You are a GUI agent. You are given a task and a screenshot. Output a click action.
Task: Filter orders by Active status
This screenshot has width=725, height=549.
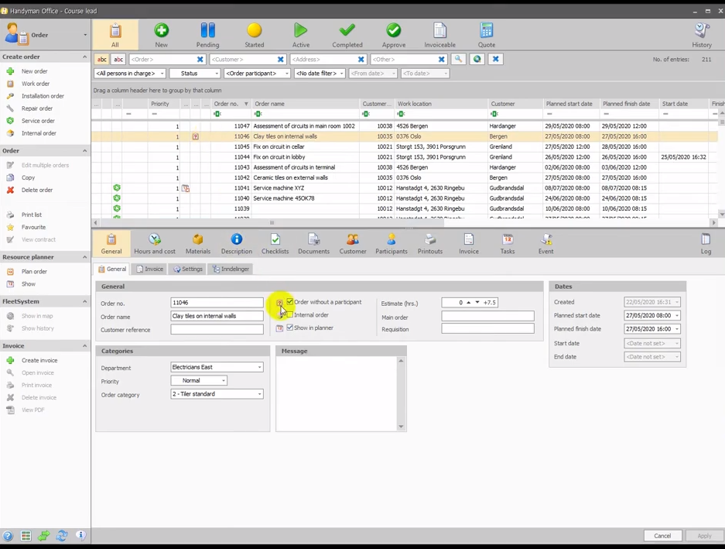coord(300,35)
